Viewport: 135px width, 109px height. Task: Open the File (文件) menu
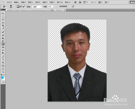pyautogui.click(x=9, y=2)
